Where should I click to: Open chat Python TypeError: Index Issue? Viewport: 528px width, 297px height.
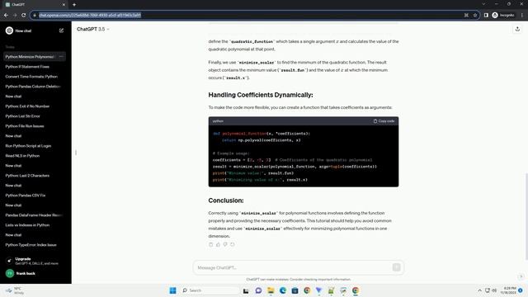[31, 245]
